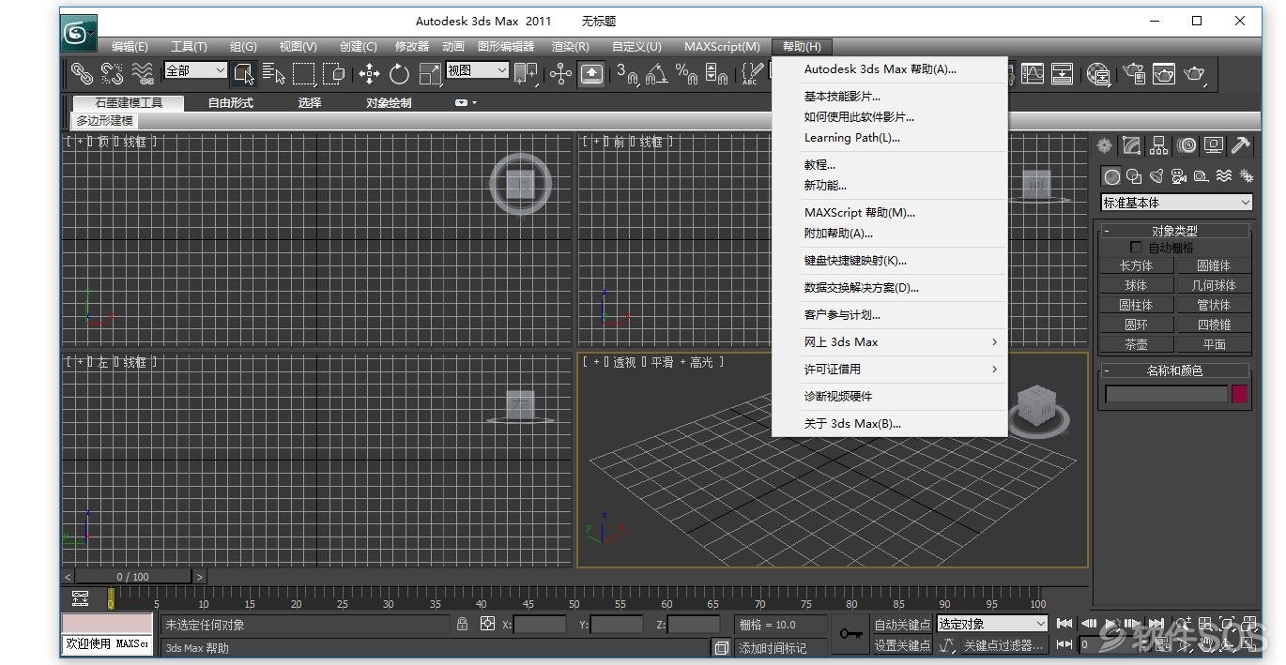The width and height of the screenshot is (1286, 665).
Task: Open the 编辑(E) menu
Action: (130, 47)
